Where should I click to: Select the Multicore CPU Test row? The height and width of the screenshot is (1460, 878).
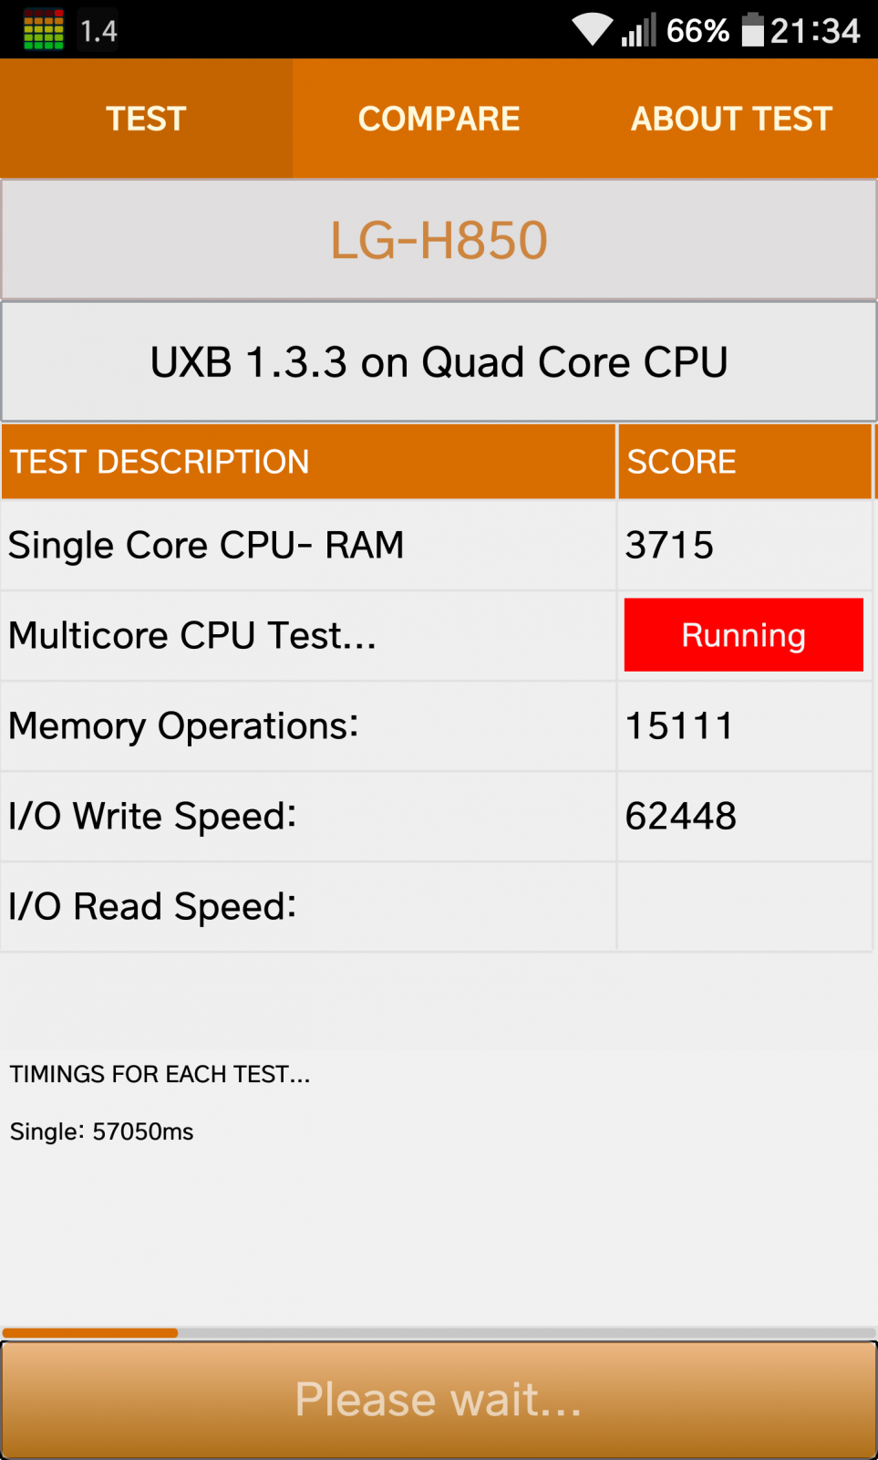437,636
